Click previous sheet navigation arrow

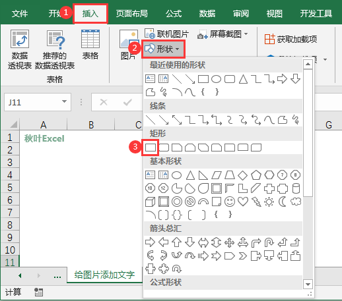[x=20, y=275]
